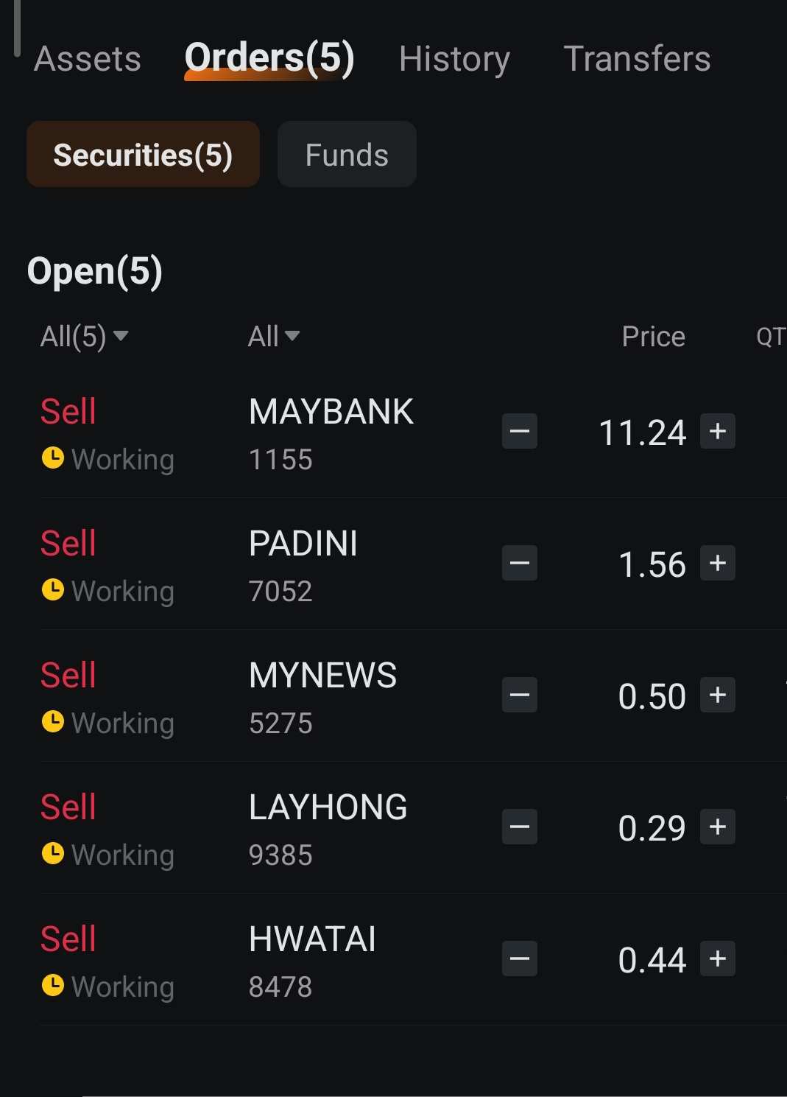Sort by the Price column header
Screen dimensions: 787x1097
tap(653, 337)
